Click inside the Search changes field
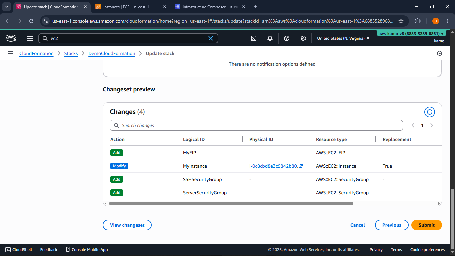 [256, 125]
